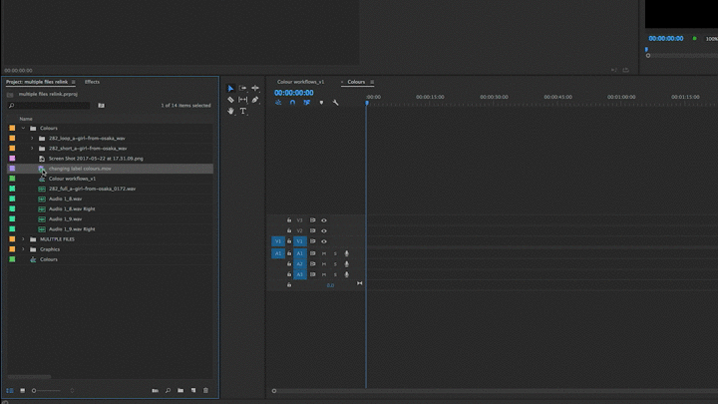Expand the MULTIPLE FILES bin
This screenshot has height=404, width=718.
(23, 239)
